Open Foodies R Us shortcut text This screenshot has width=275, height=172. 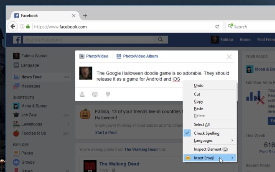34,133
